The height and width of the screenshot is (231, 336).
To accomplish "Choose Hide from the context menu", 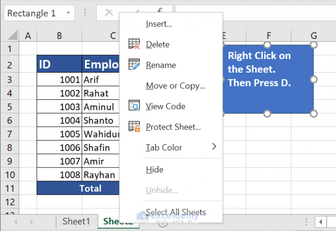I will point(155,169).
